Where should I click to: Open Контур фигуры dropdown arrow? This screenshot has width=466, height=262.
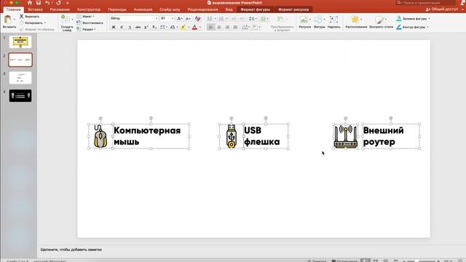[x=427, y=27]
